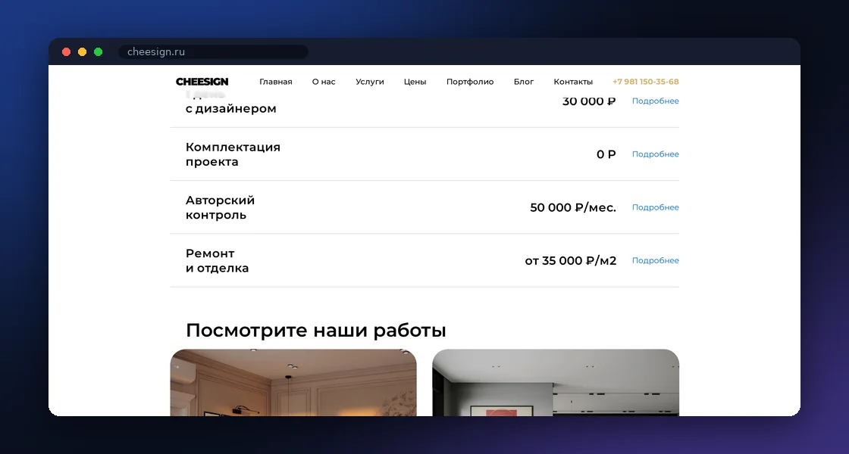The width and height of the screenshot is (849, 454).
Task: Click the Посмотрите наши работы heading
Action: pos(315,330)
